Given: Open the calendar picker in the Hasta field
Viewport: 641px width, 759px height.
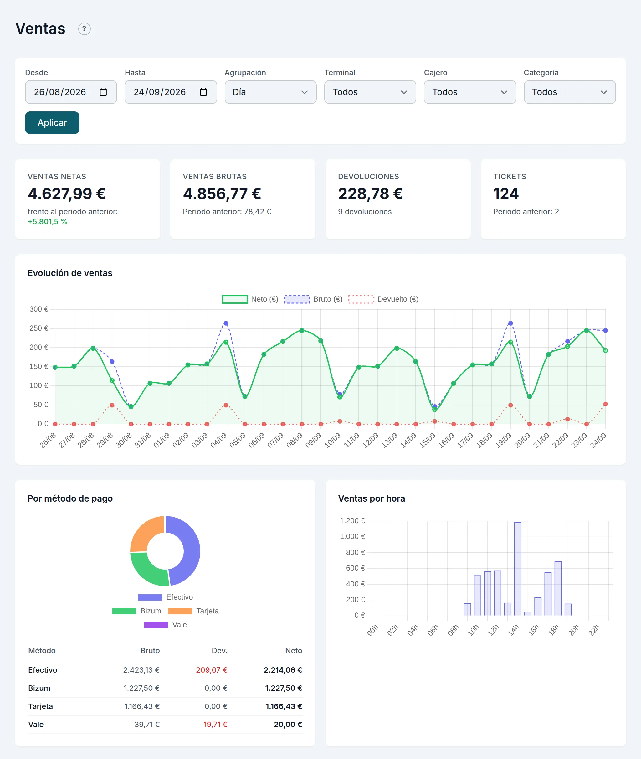Looking at the screenshot, I should pyautogui.click(x=203, y=92).
